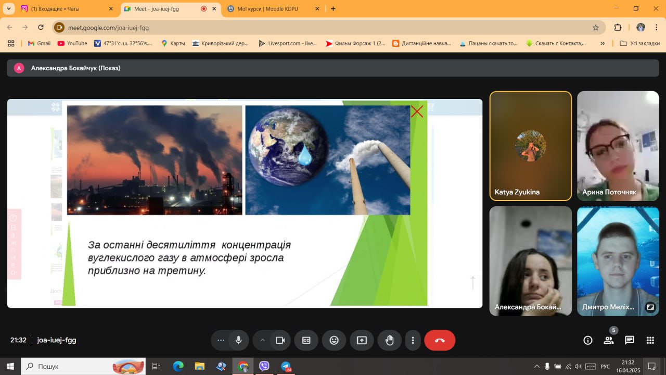Toggle closed captions button
This screenshot has width=666, height=375.
[x=306, y=340]
